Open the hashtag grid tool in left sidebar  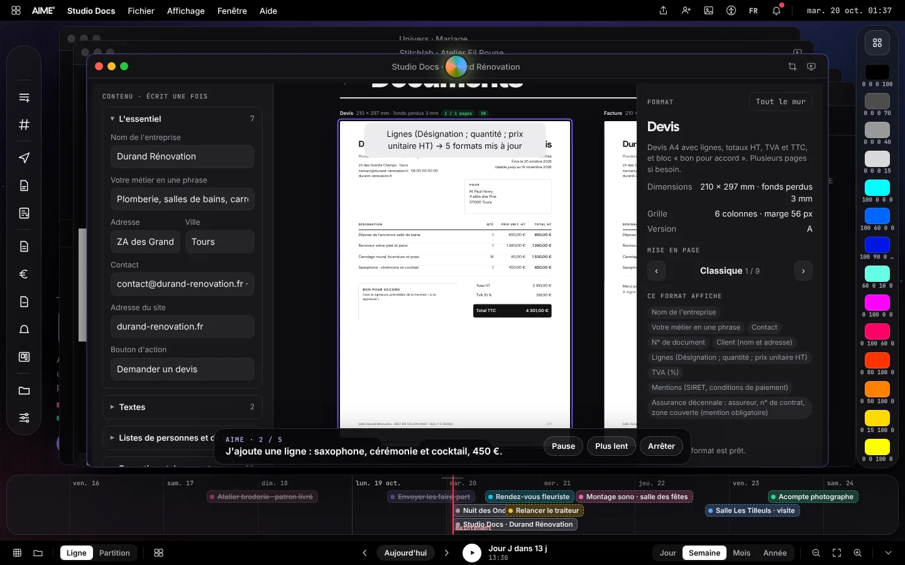coord(24,124)
